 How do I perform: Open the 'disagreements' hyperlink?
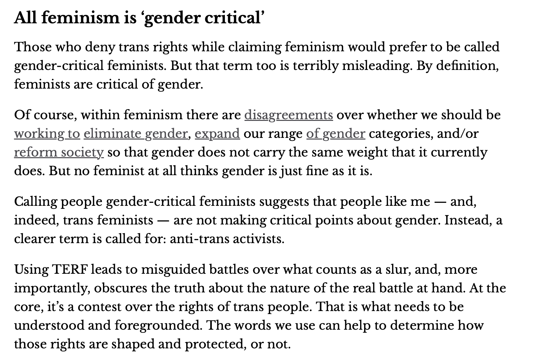pyautogui.click(x=288, y=115)
